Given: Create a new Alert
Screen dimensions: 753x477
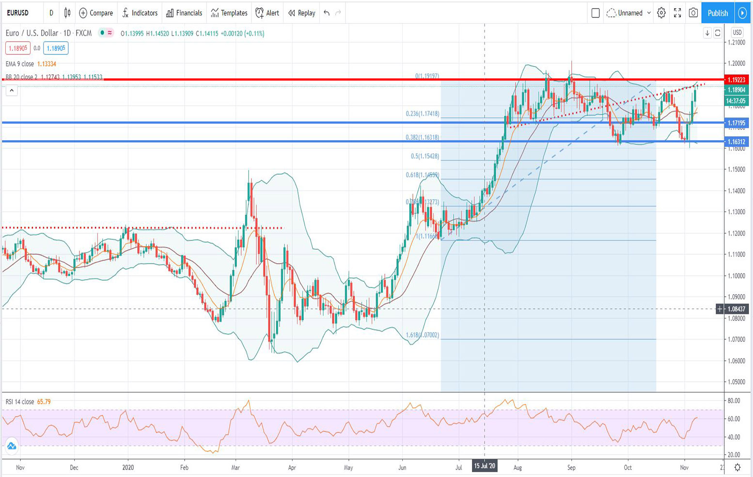Looking at the screenshot, I should point(267,13).
